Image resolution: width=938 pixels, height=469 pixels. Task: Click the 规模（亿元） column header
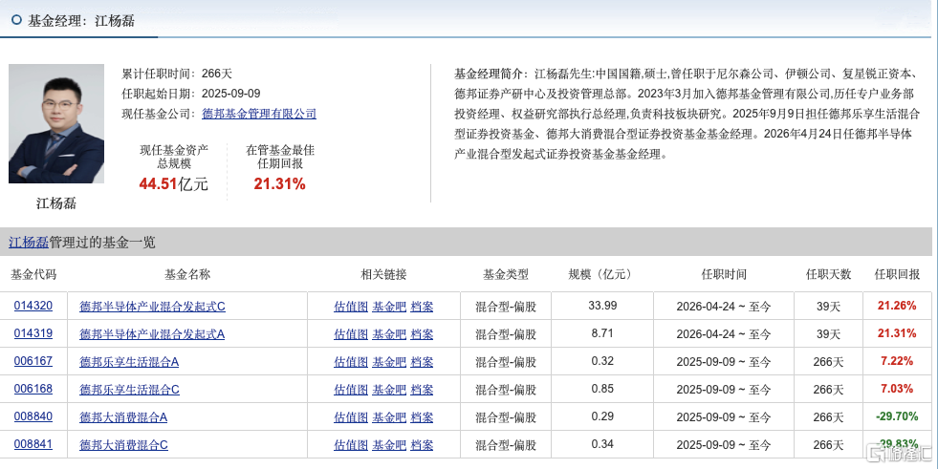[600, 274]
